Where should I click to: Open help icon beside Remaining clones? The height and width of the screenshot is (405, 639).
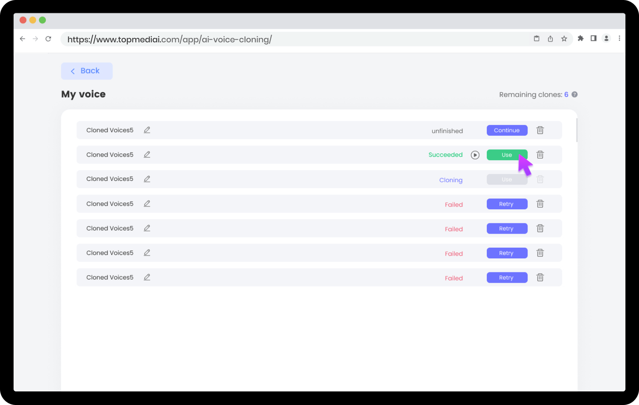pos(574,95)
